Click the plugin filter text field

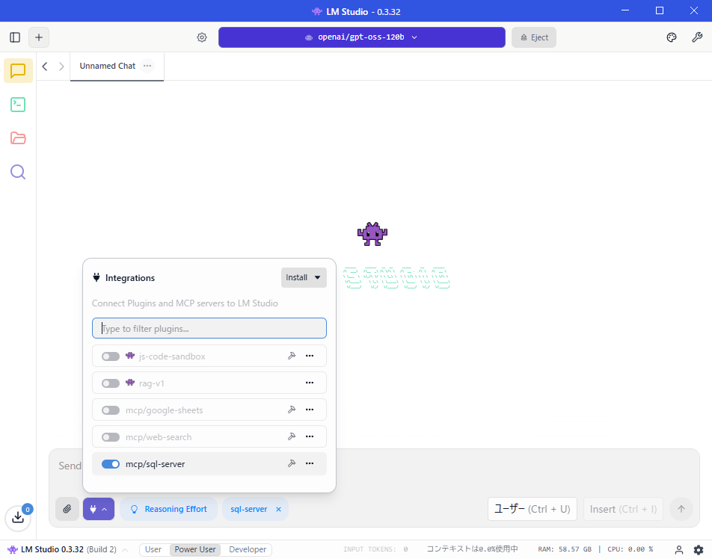click(209, 328)
